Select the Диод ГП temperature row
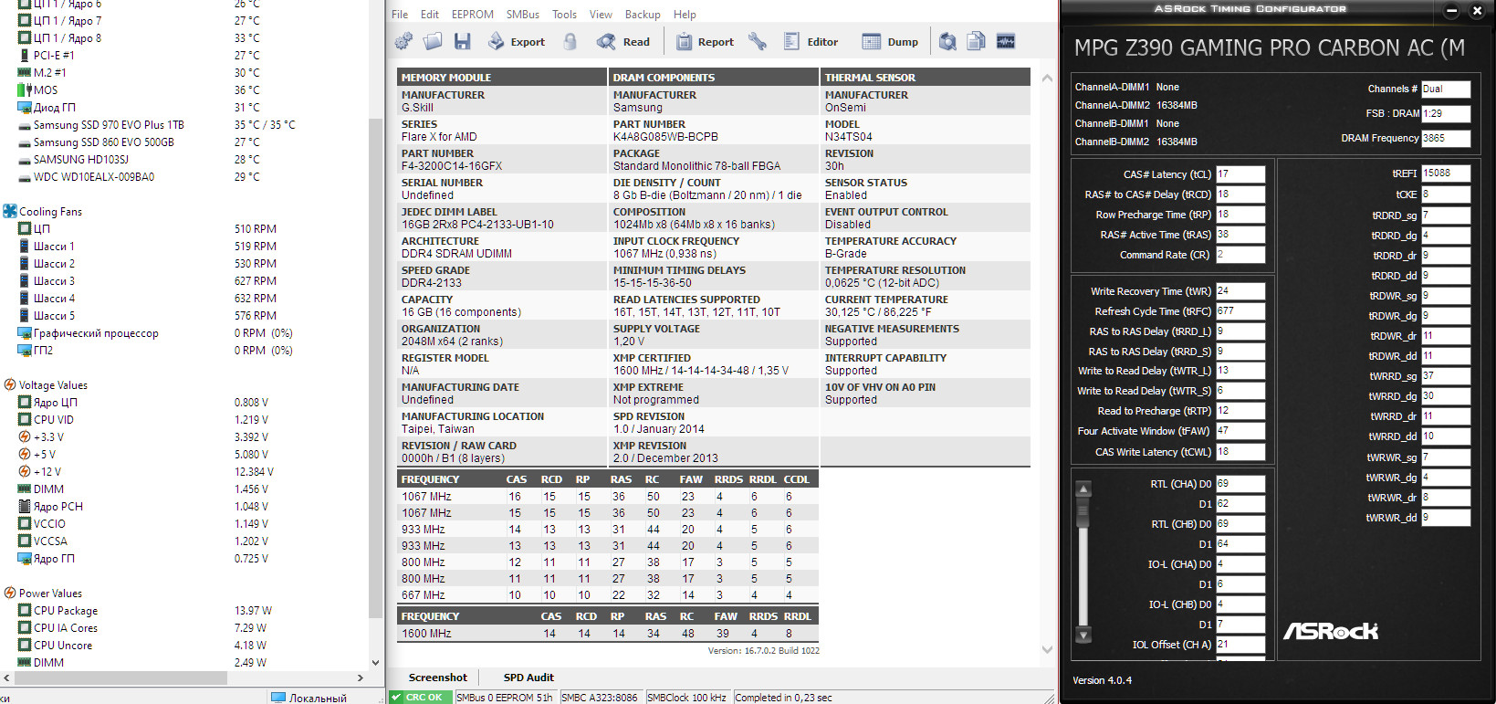Image resolution: width=1496 pixels, height=704 pixels. 139,108
